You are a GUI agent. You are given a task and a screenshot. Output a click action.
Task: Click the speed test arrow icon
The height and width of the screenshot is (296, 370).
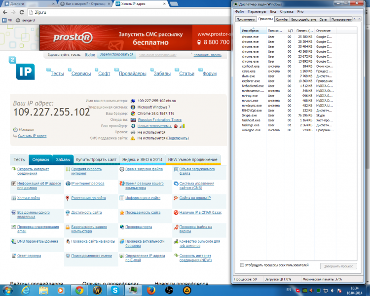click(x=14, y=169)
